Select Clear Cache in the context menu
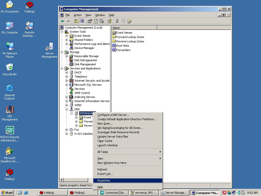The width and height of the screenshot is (261, 196). 105,141
